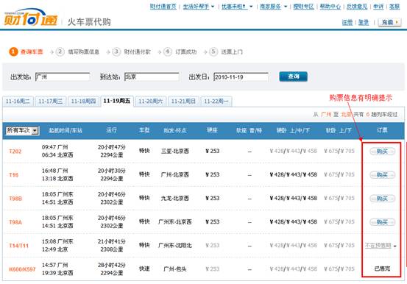Open train T98B details link
The width and height of the screenshot is (407, 284).
tap(15, 199)
